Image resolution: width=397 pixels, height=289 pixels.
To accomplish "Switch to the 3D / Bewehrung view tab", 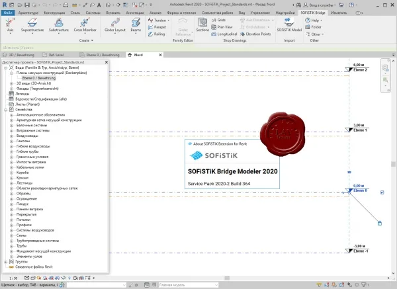I will click(19, 55).
